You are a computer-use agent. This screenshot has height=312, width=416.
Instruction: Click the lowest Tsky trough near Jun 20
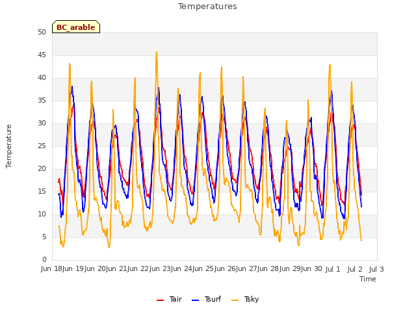[109, 248]
